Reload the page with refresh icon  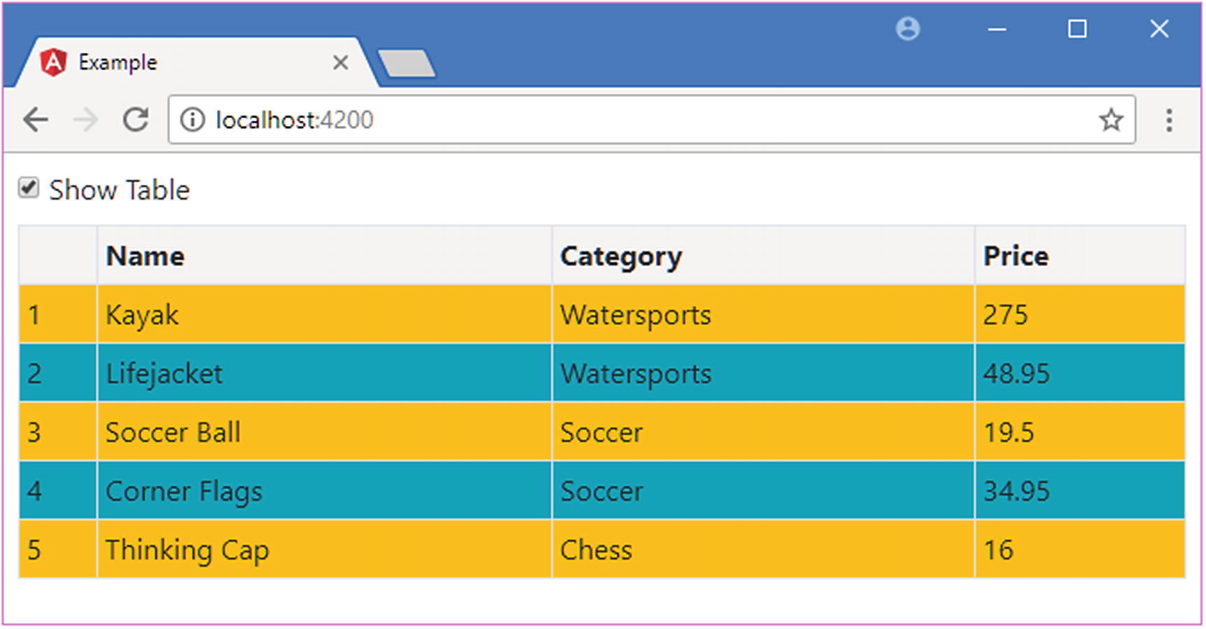(x=136, y=120)
